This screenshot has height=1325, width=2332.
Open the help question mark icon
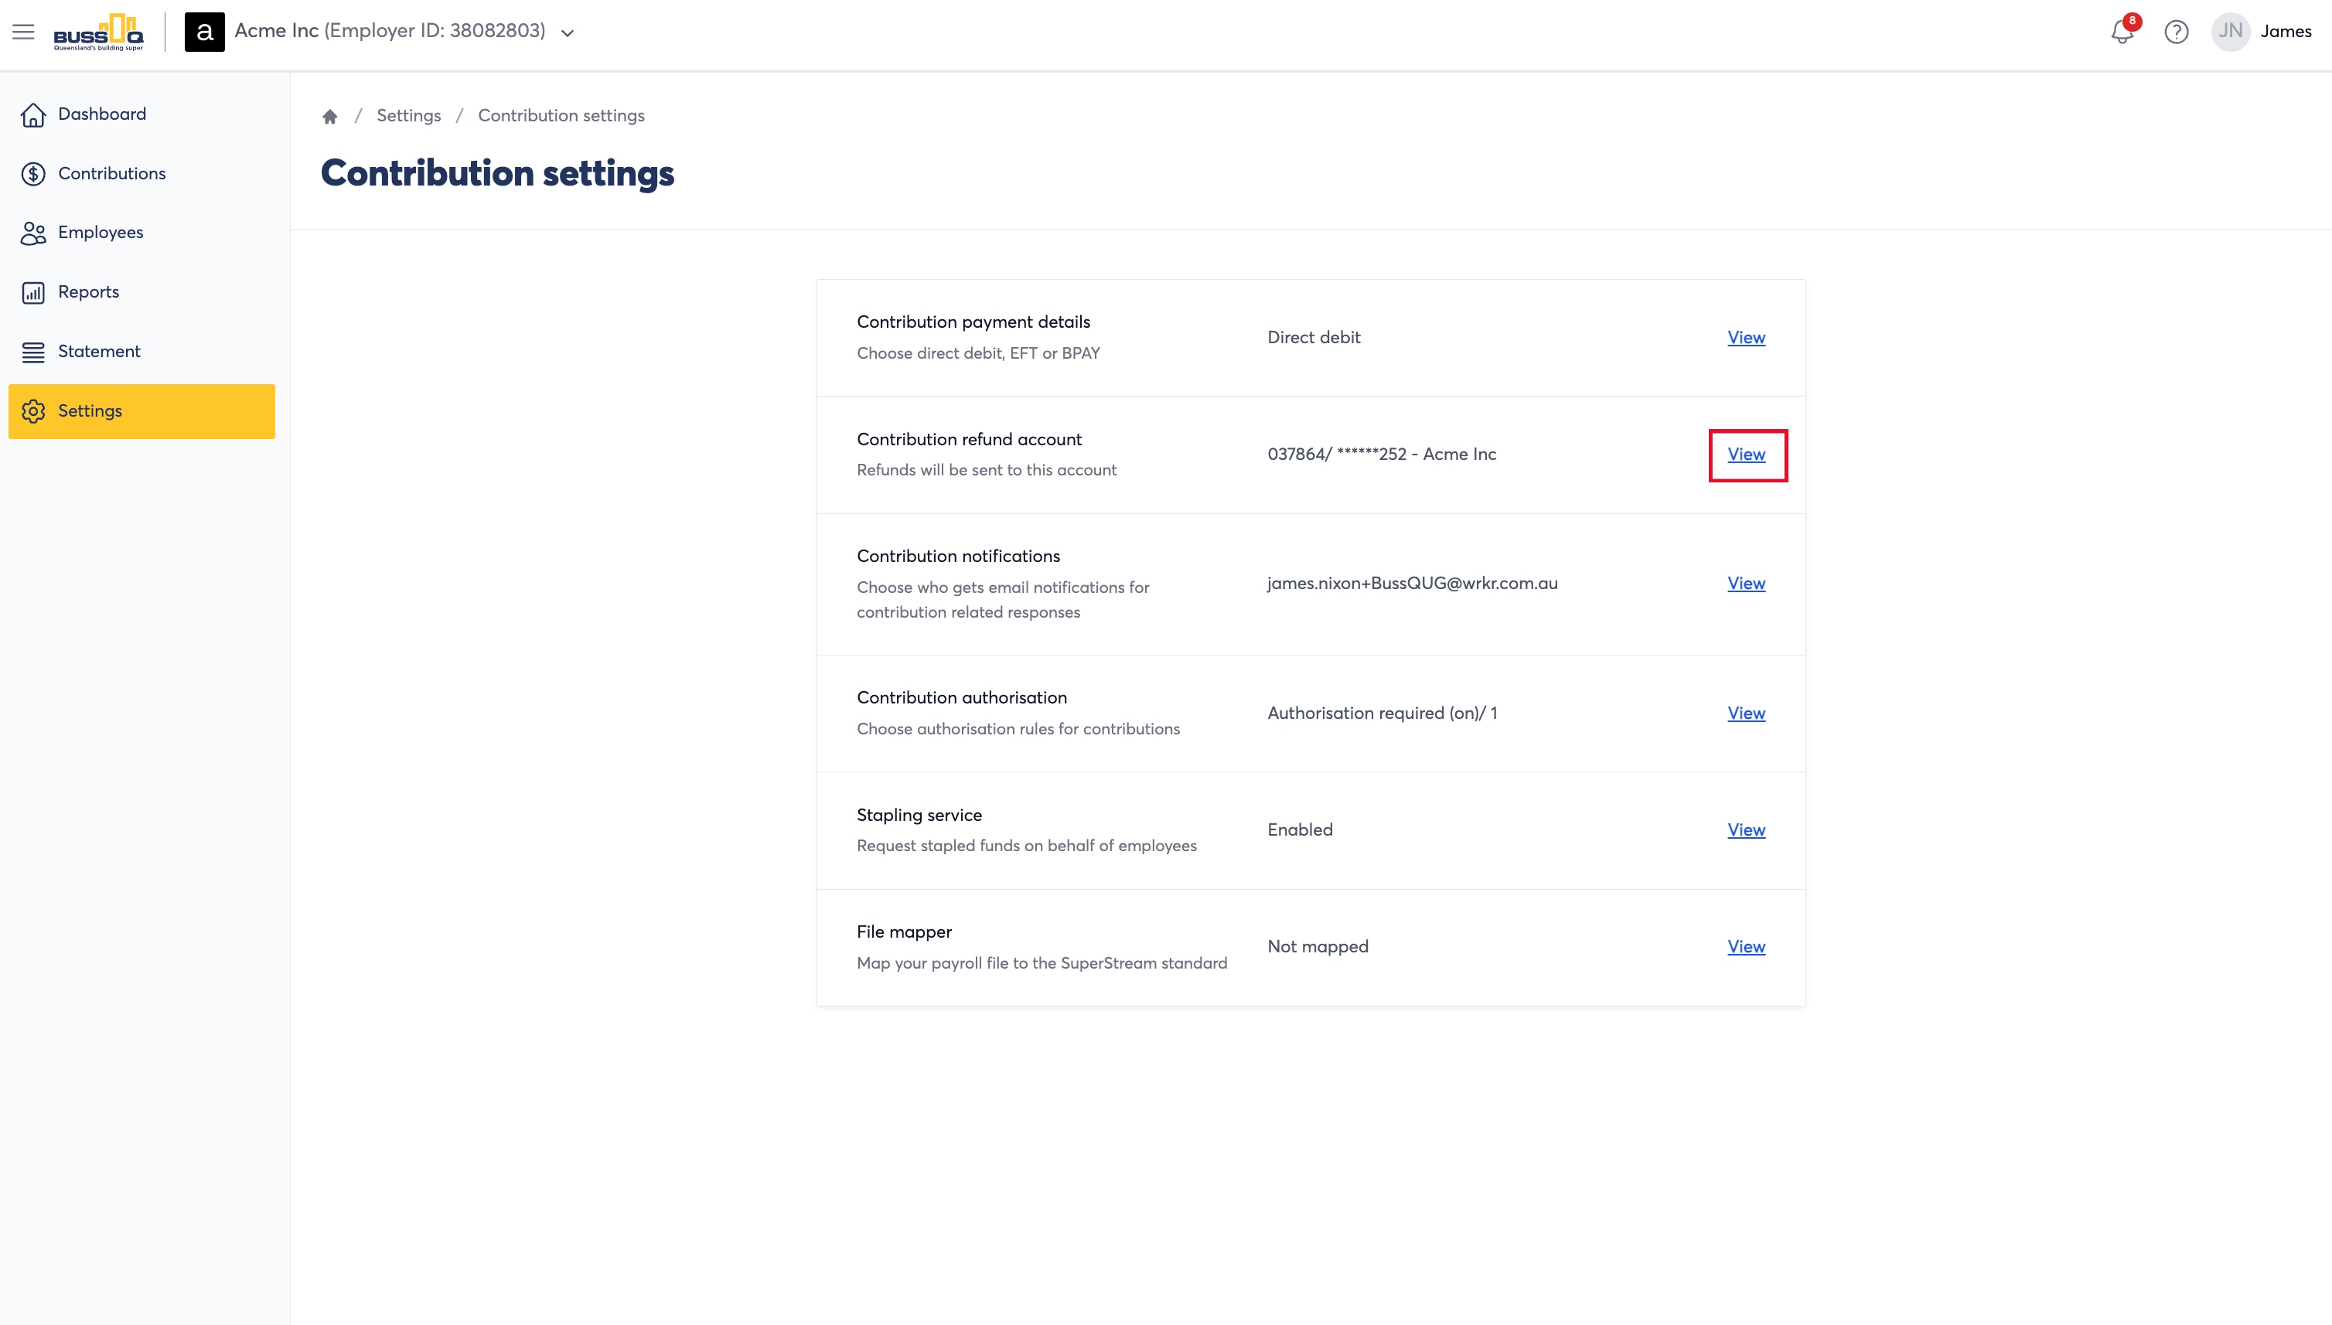(2177, 32)
